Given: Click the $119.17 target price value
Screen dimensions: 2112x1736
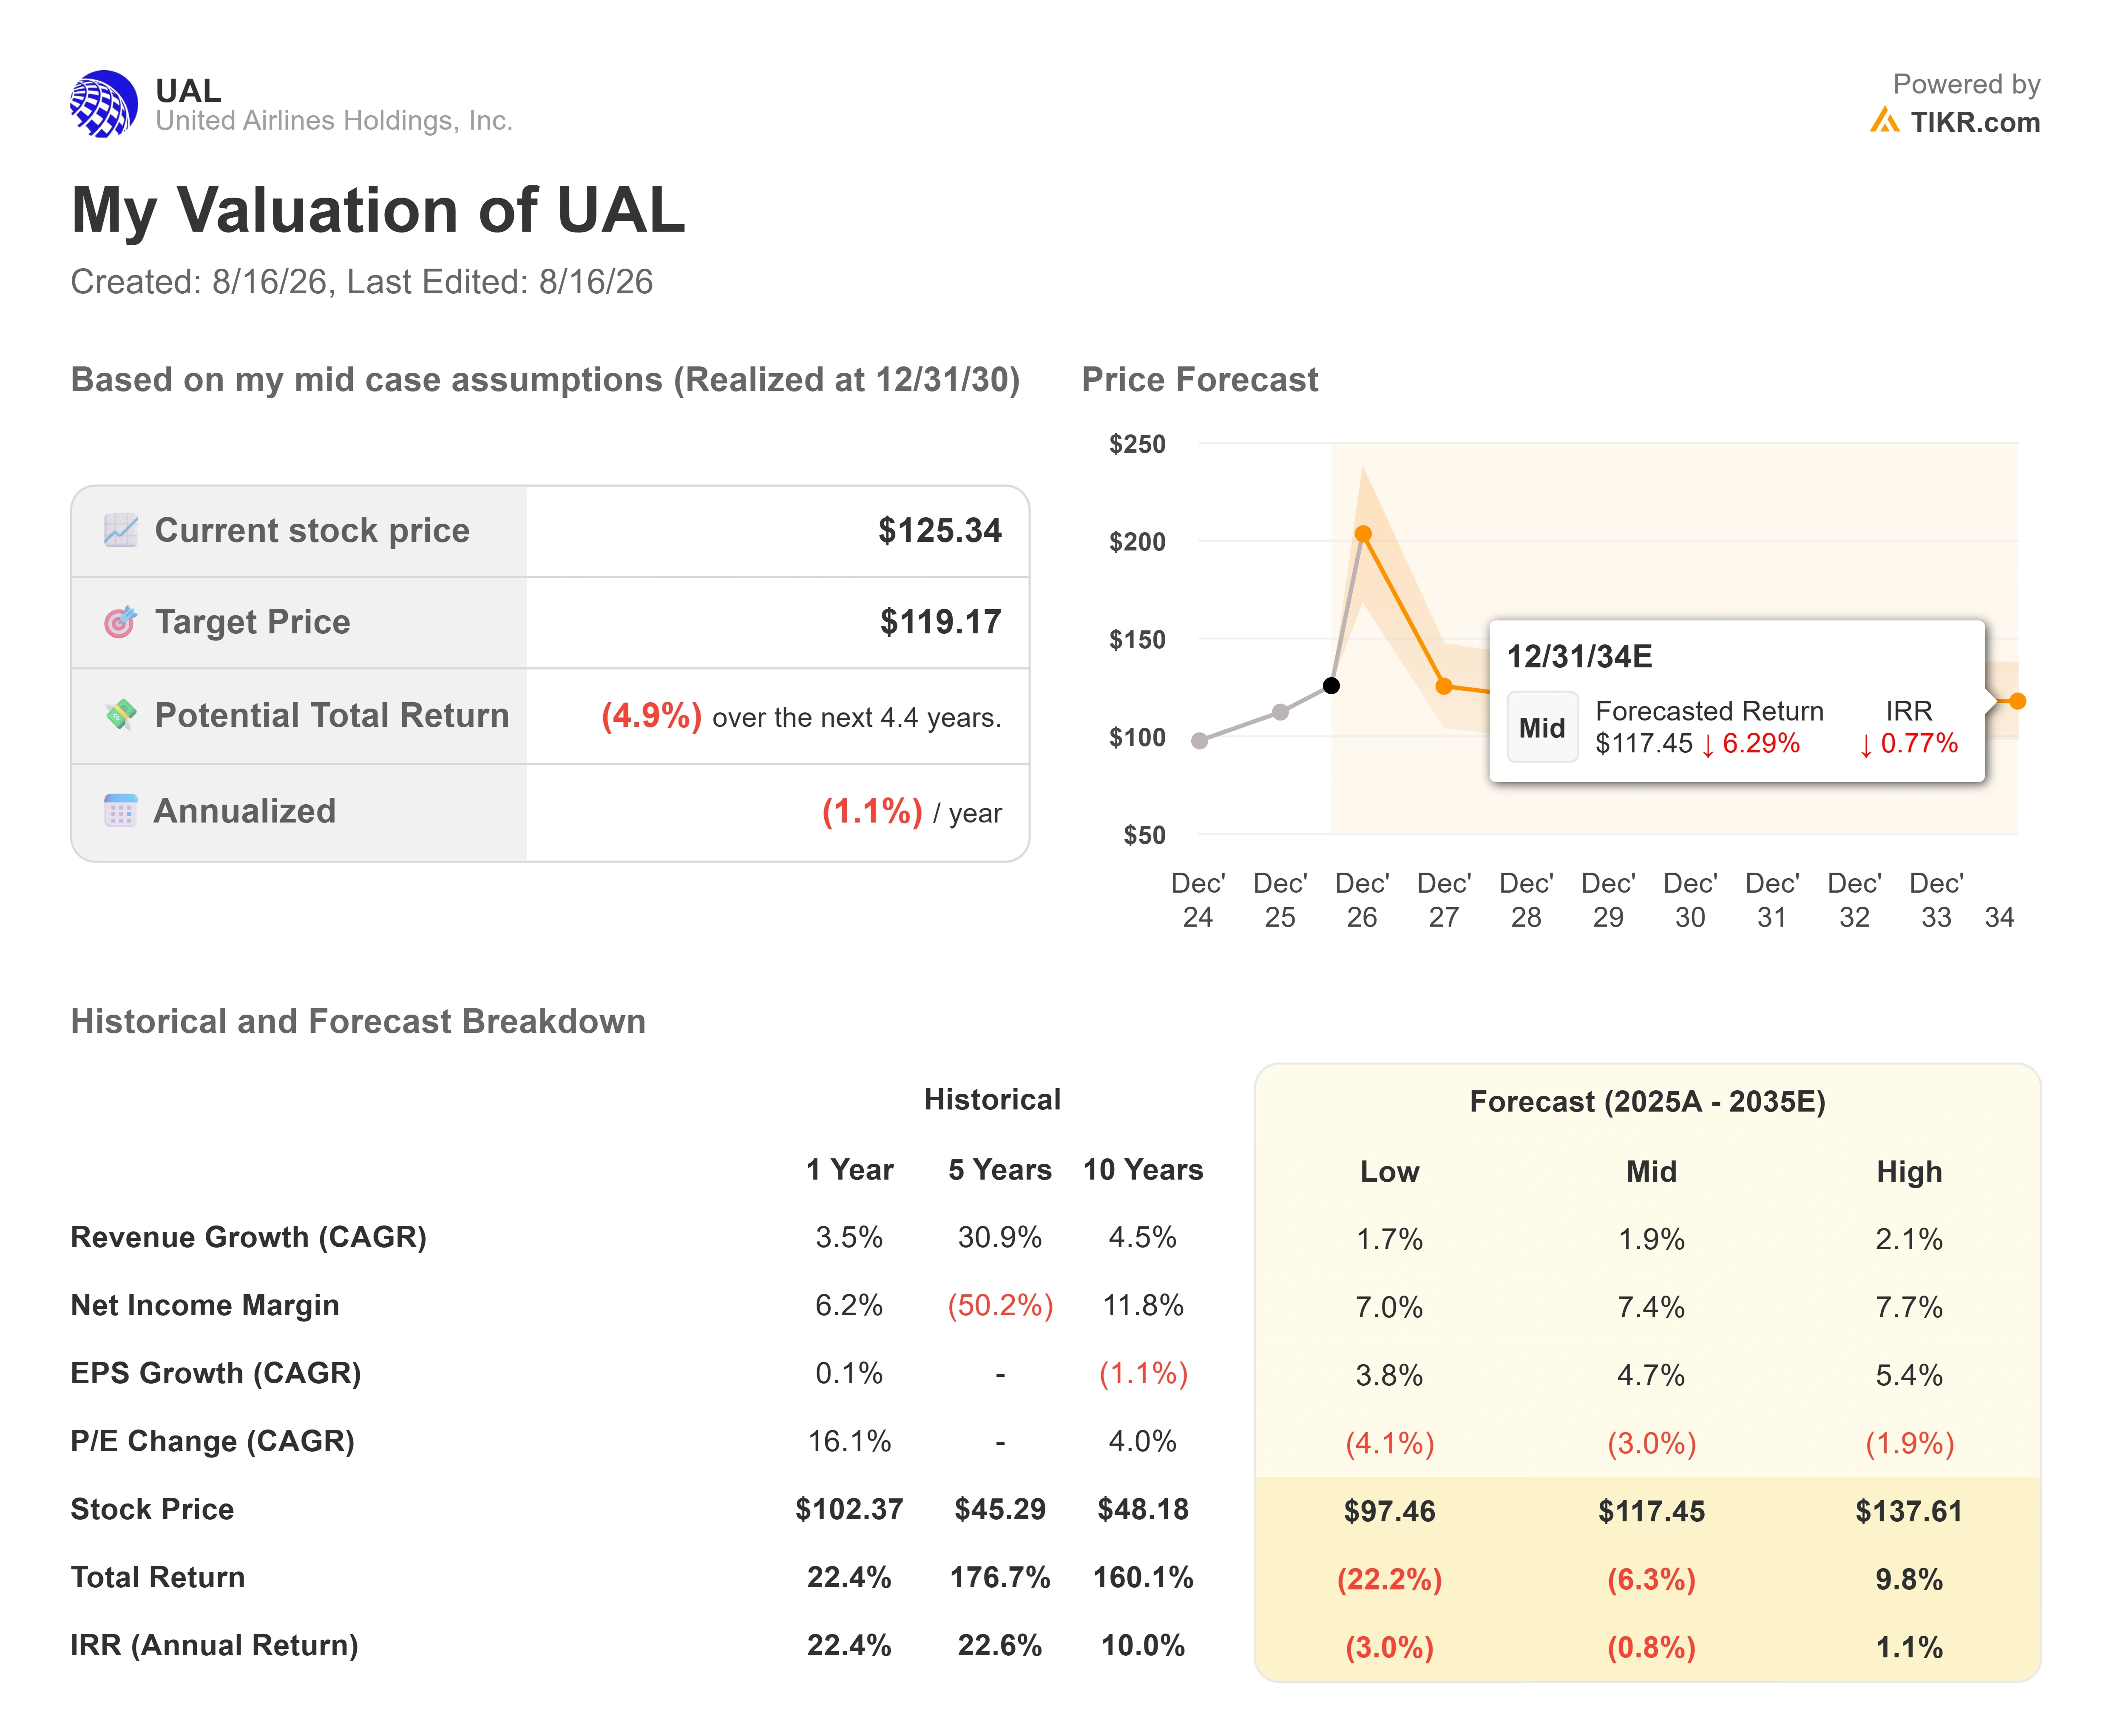Looking at the screenshot, I should pyautogui.click(x=940, y=622).
